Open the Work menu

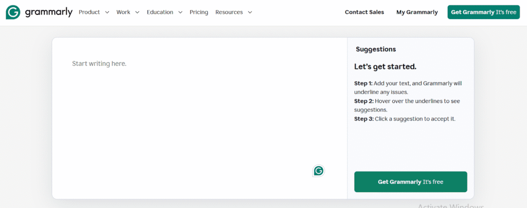click(x=123, y=12)
